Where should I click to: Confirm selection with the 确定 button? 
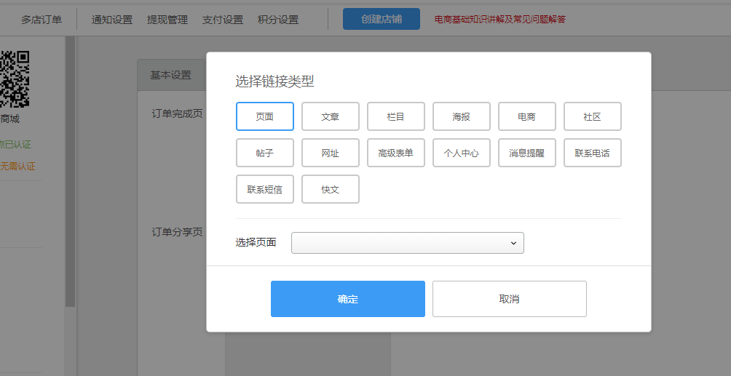click(x=348, y=299)
